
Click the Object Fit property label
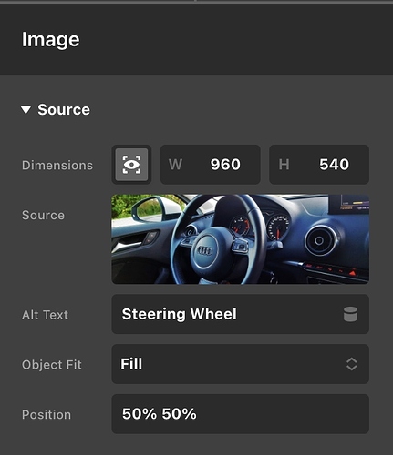52,365
